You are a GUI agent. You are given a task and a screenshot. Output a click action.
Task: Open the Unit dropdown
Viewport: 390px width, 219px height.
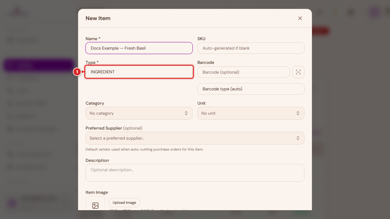[251, 113]
